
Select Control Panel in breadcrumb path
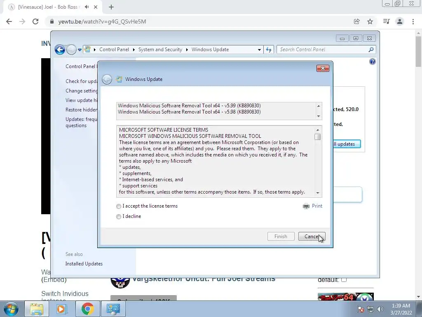(x=114, y=50)
